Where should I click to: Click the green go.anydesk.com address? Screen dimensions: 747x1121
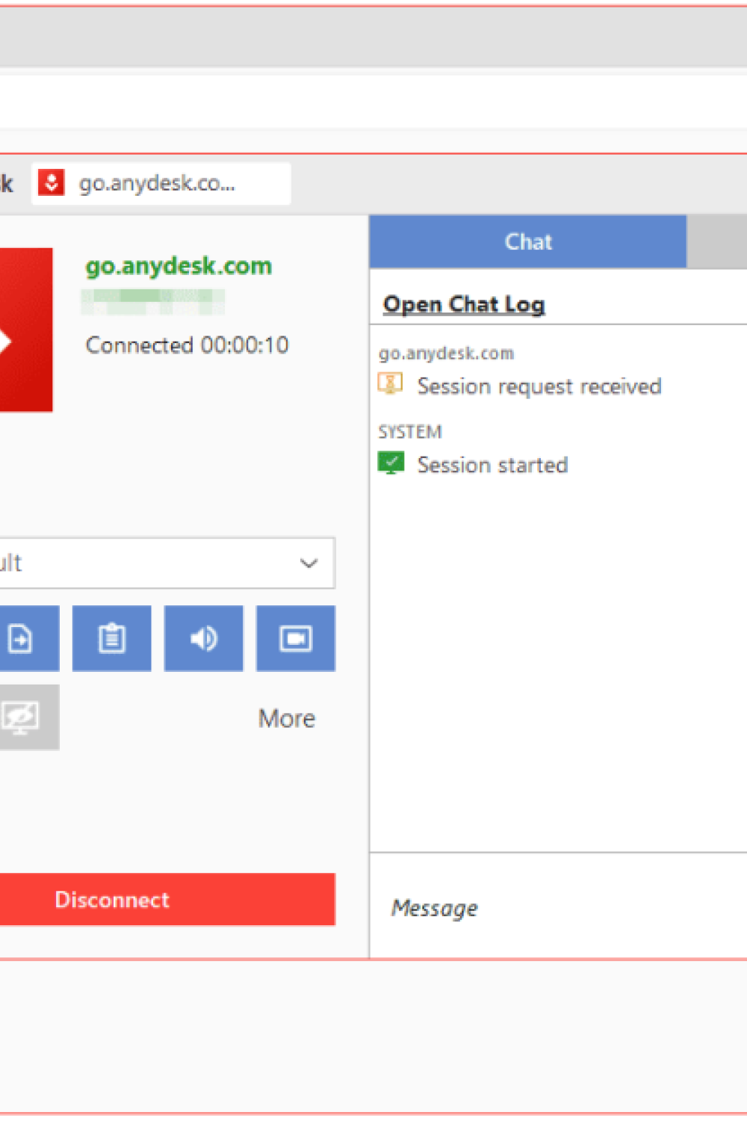pyautogui.click(x=179, y=266)
